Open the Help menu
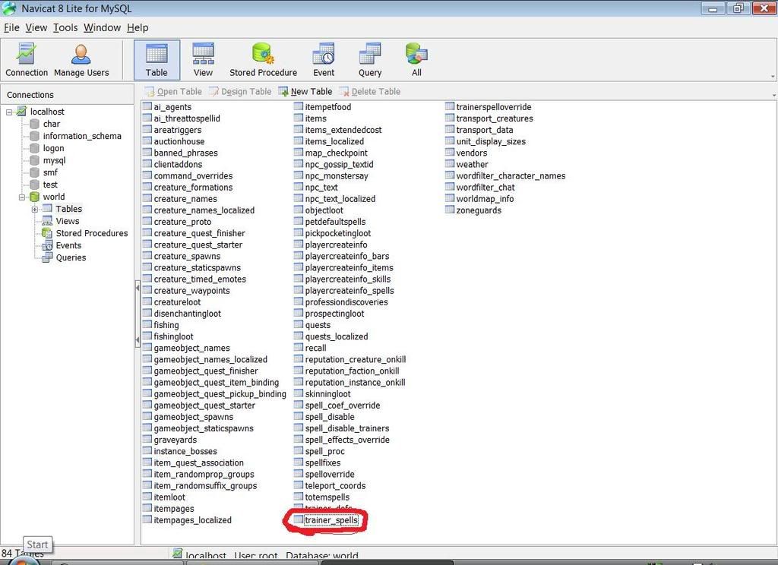Viewport: 778px width, 565px height. (x=138, y=28)
